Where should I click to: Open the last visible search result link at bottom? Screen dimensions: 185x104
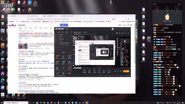(36, 91)
